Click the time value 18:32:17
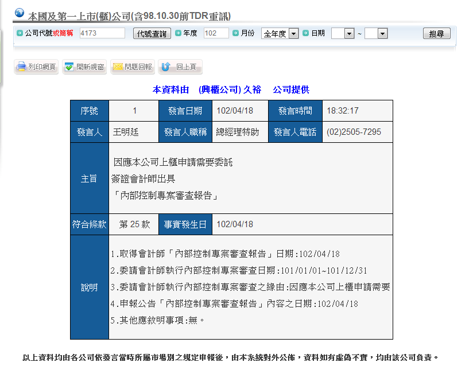473x370 pixels. click(343, 111)
